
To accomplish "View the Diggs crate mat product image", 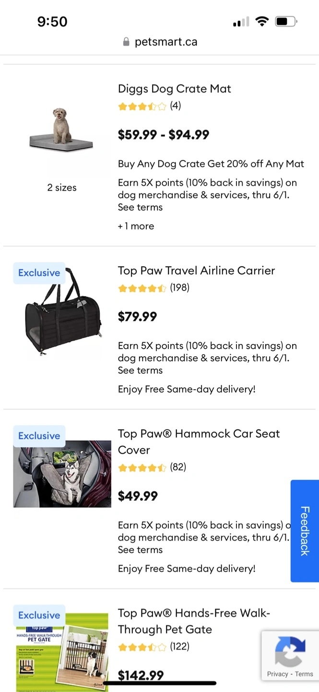I will (x=62, y=130).
